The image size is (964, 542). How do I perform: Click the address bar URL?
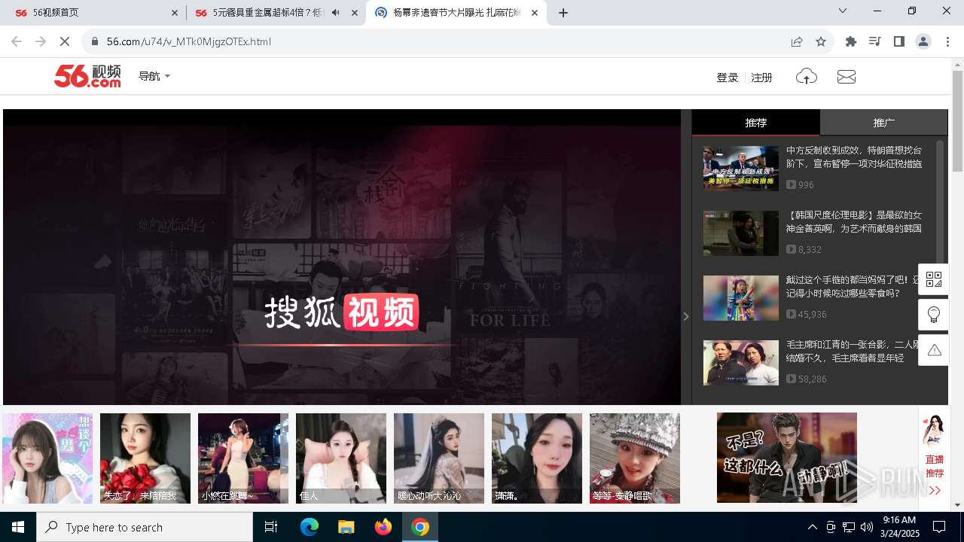pos(188,41)
